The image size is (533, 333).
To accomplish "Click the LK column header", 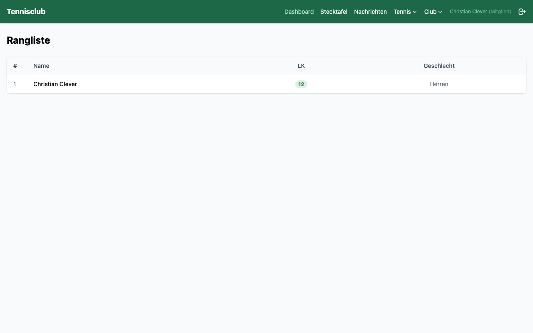I will (x=301, y=66).
